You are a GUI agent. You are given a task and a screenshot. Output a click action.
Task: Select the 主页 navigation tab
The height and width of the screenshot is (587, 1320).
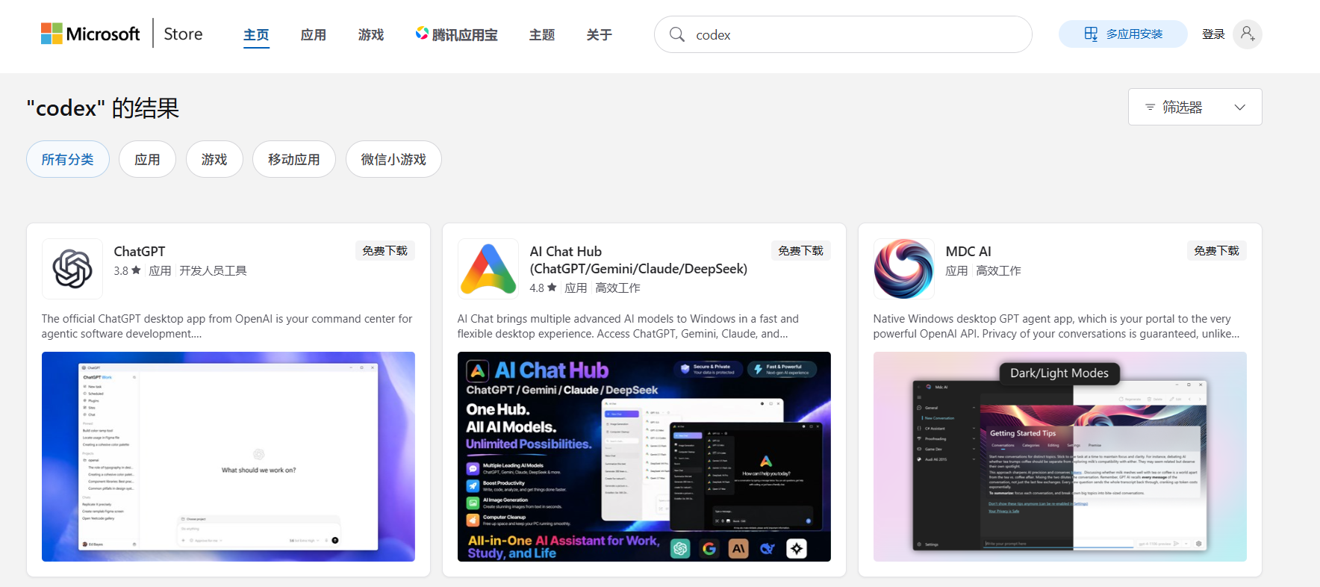pos(256,35)
